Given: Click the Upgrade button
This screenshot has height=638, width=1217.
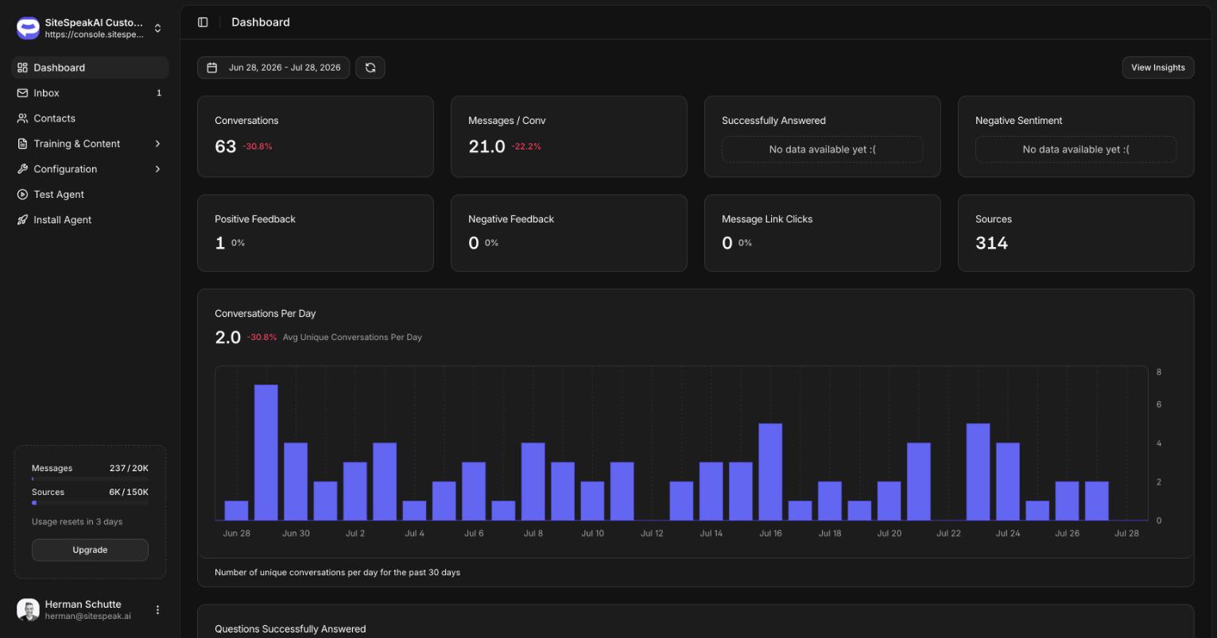Looking at the screenshot, I should [x=90, y=550].
